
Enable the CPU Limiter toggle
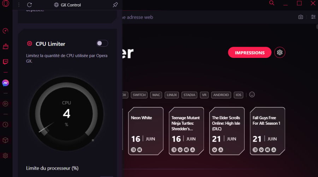pyautogui.click(x=102, y=43)
